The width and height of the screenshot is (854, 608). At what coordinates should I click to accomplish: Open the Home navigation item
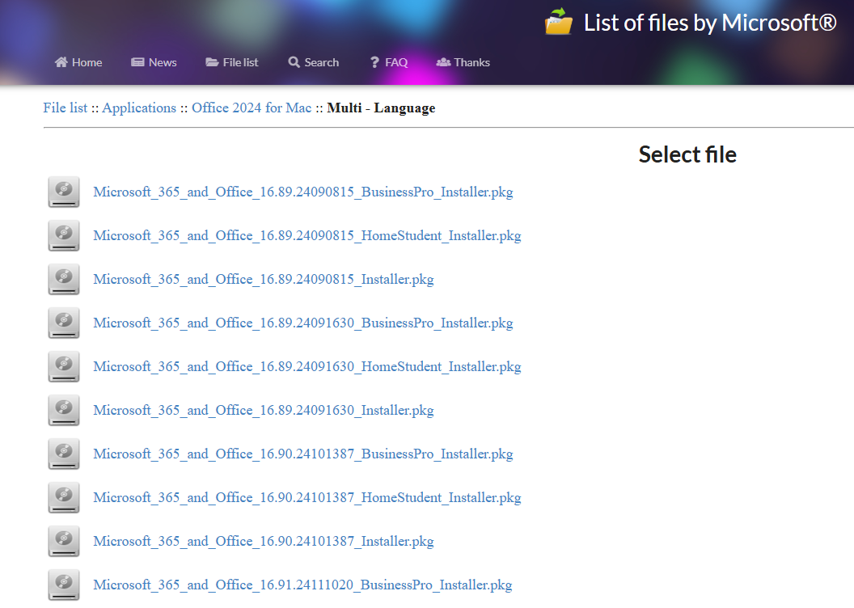click(78, 62)
